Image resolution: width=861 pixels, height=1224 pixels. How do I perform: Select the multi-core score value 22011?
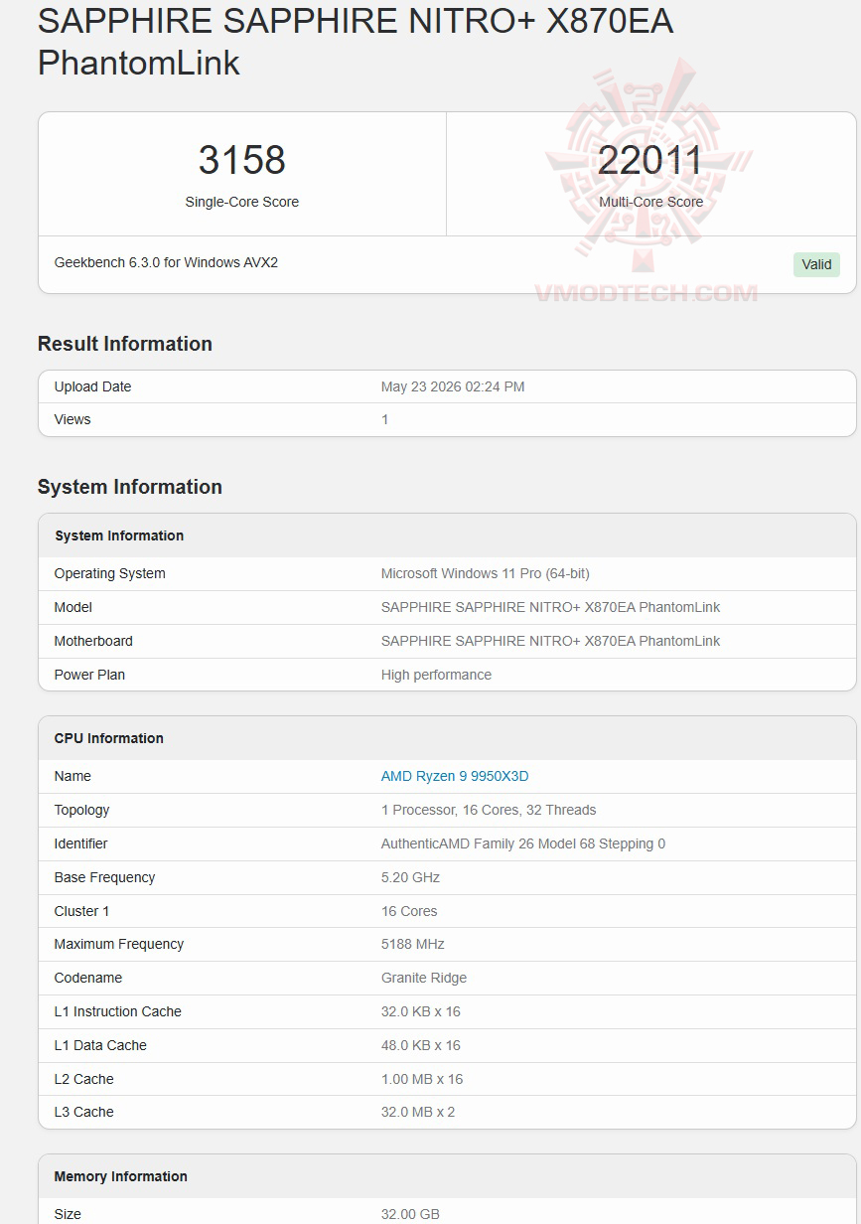650,160
